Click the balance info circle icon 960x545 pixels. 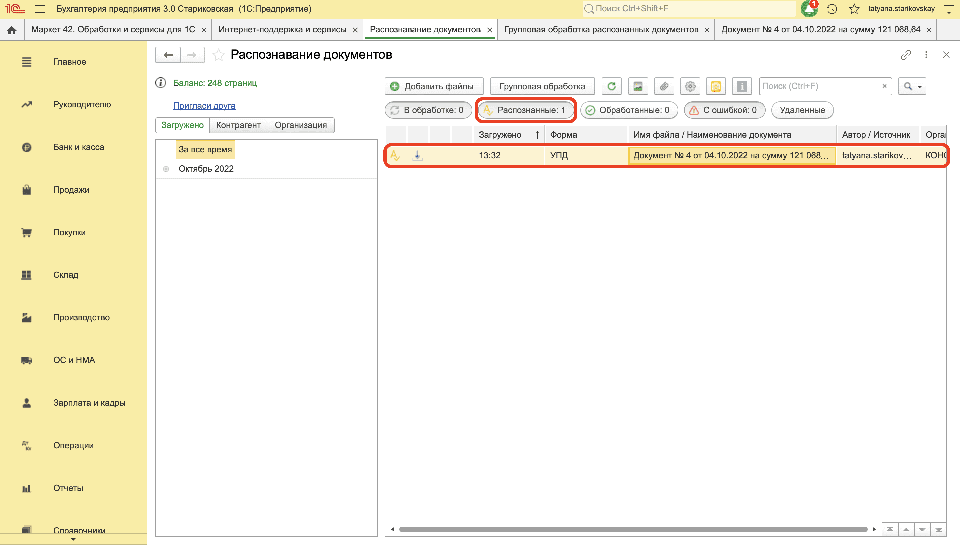click(x=161, y=83)
